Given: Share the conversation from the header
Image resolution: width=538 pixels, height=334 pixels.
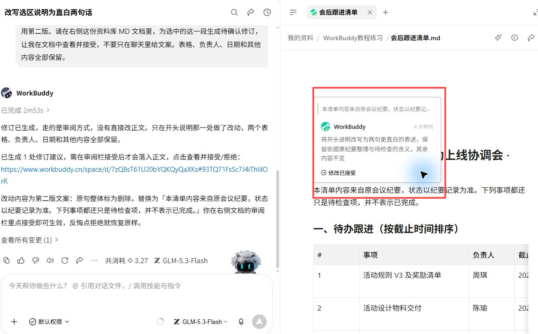Looking at the screenshot, I should coord(251,12).
